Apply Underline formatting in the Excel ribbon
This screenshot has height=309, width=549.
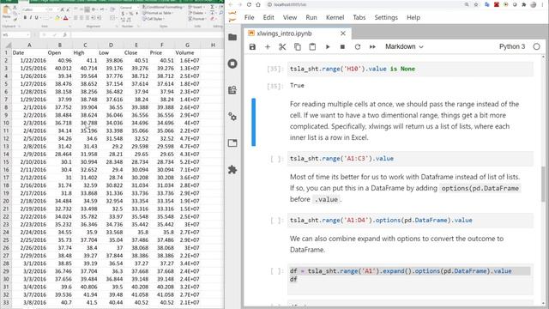point(36,17)
